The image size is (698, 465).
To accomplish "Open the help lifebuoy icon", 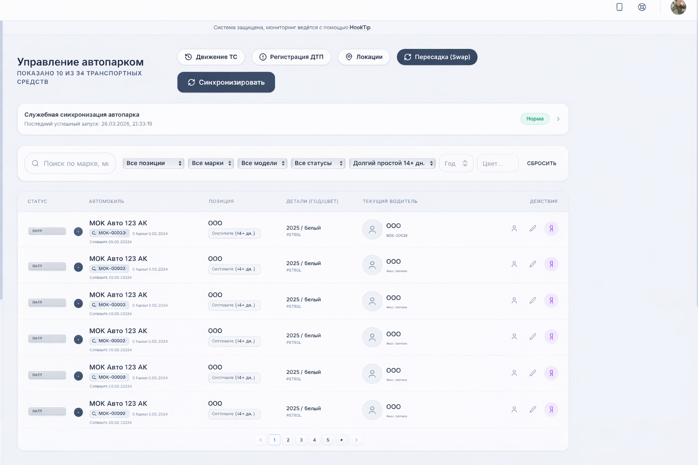I will click(642, 7).
